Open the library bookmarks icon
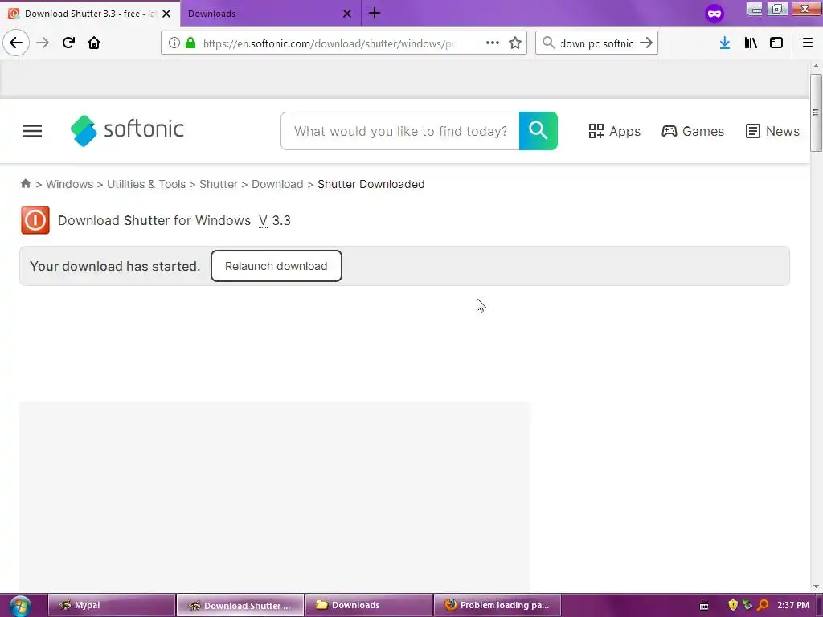The width and height of the screenshot is (823, 617). [751, 43]
